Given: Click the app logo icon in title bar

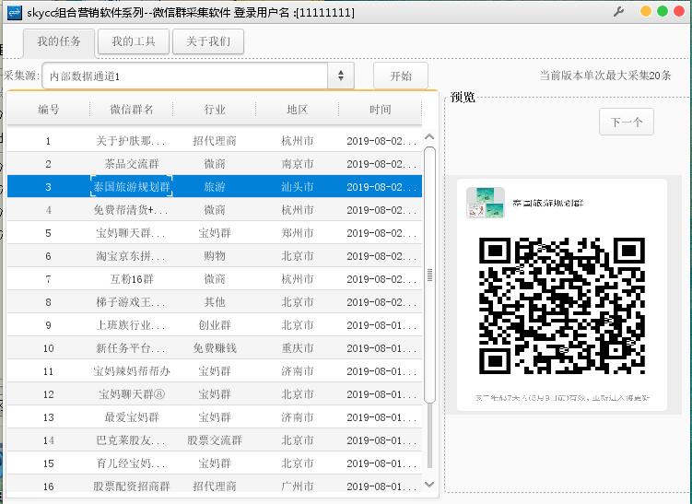Looking at the screenshot, I should (14, 12).
